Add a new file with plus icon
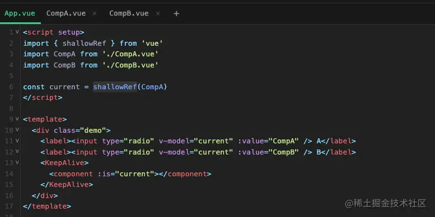The image size is (435, 217). (x=176, y=13)
